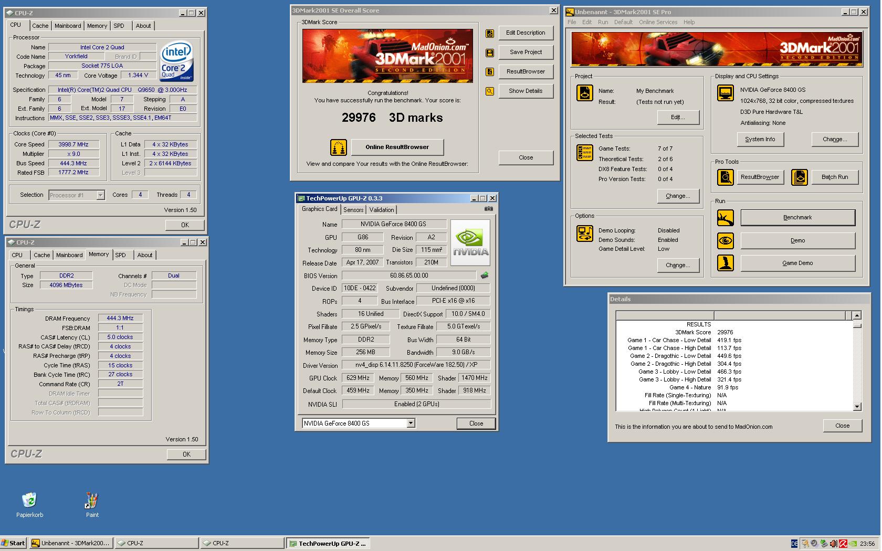Click the DE language indicator in taskbar
This screenshot has width=882, height=551.
coord(794,544)
